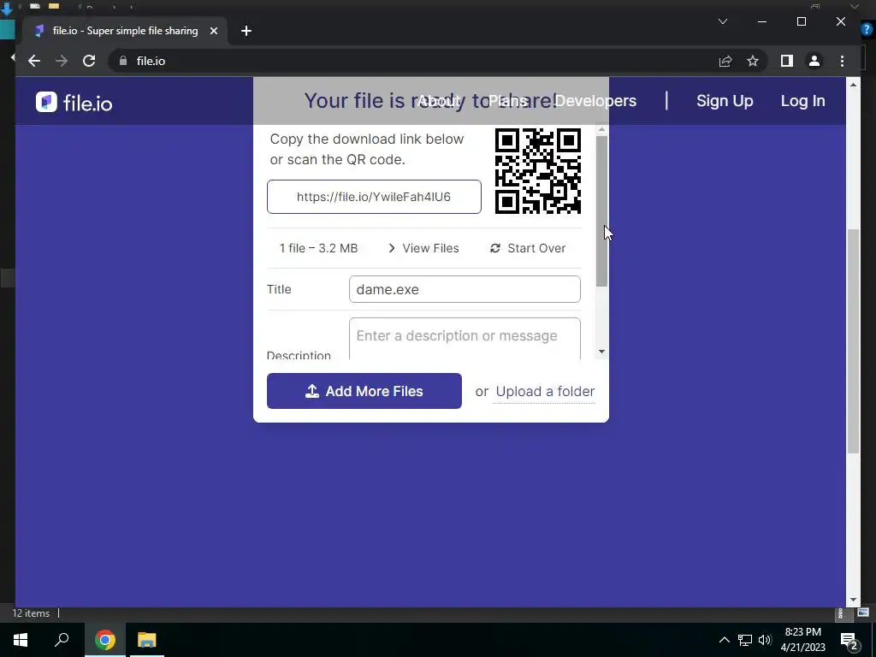Click the browser forward arrow
The height and width of the screenshot is (657, 876).
click(62, 61)
